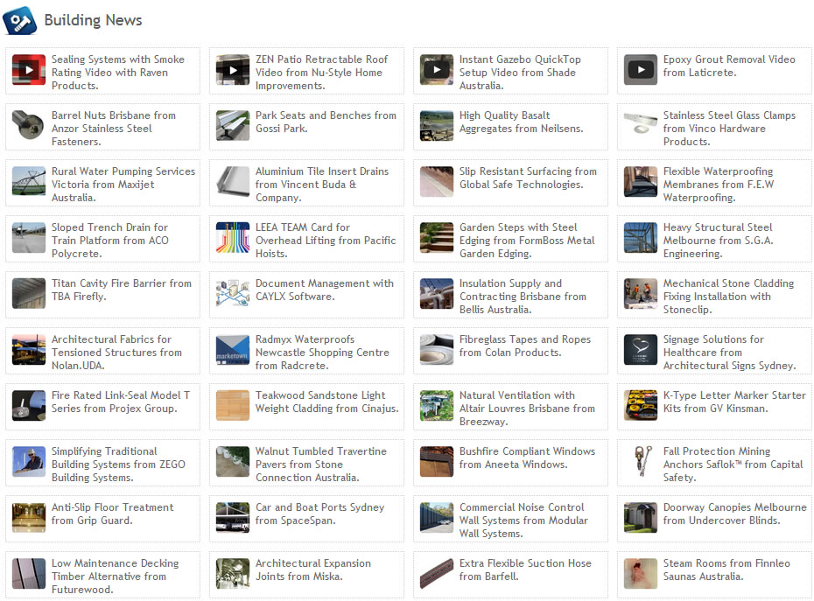Read Extra Flexible Suction Hose from Barfell
Viewport: 814px width, 601px height.
coord(525,570)
